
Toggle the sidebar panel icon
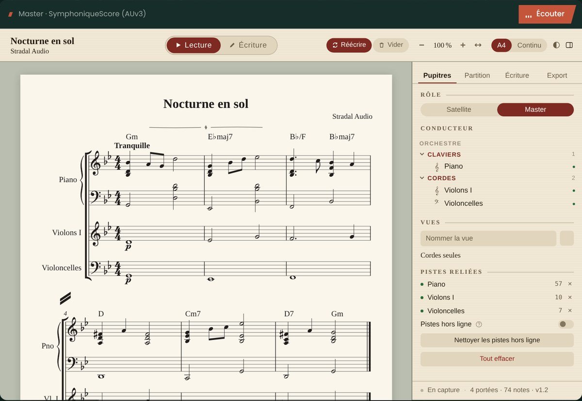click(x=569, y=45)
